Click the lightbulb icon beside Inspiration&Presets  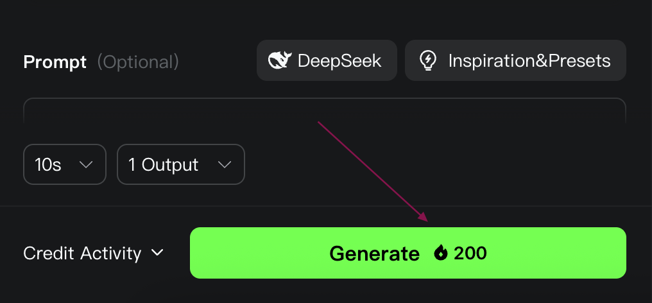[428, 60]
